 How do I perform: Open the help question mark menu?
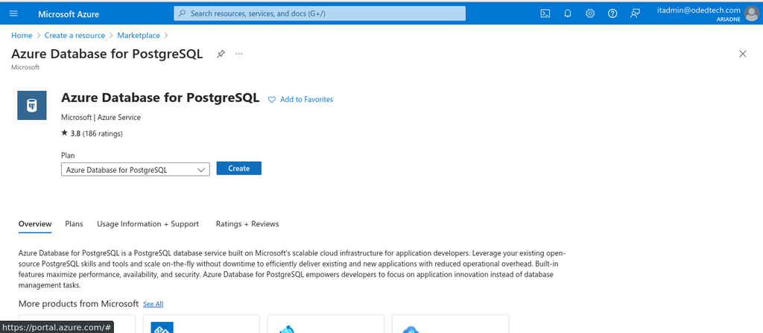612,13
